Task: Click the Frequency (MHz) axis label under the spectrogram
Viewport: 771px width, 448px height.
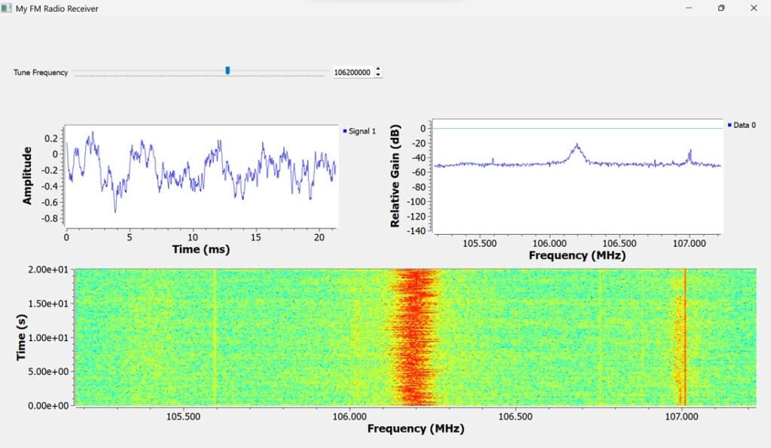Action: (416, 428)
